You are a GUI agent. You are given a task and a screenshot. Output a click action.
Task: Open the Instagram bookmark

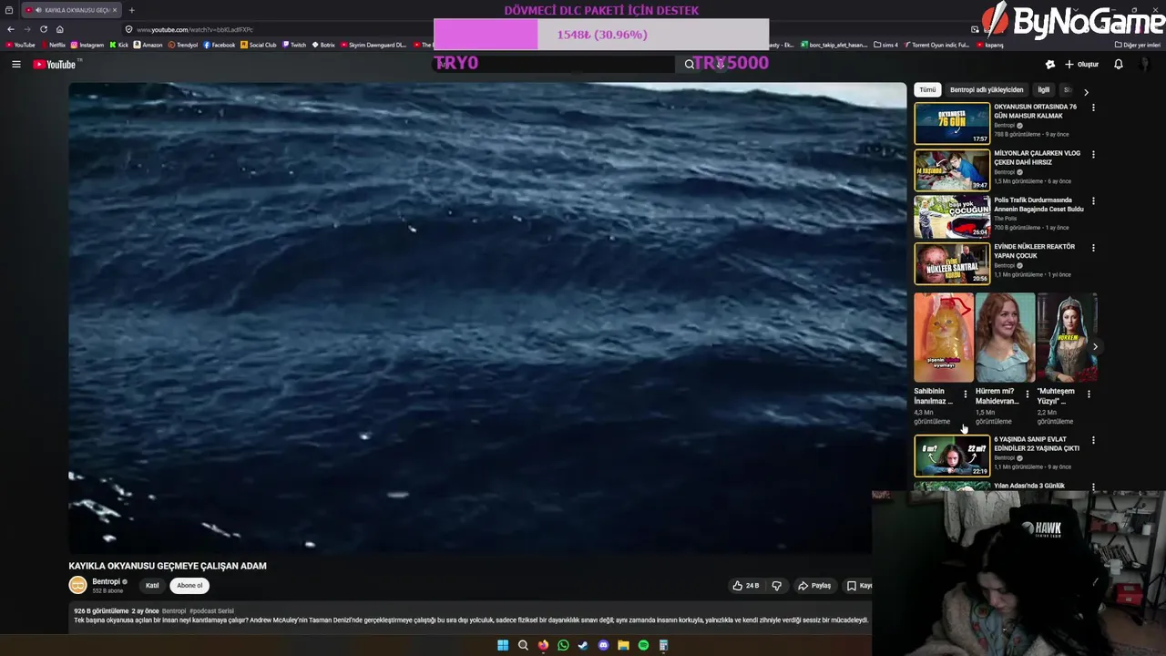coord(87,45)
